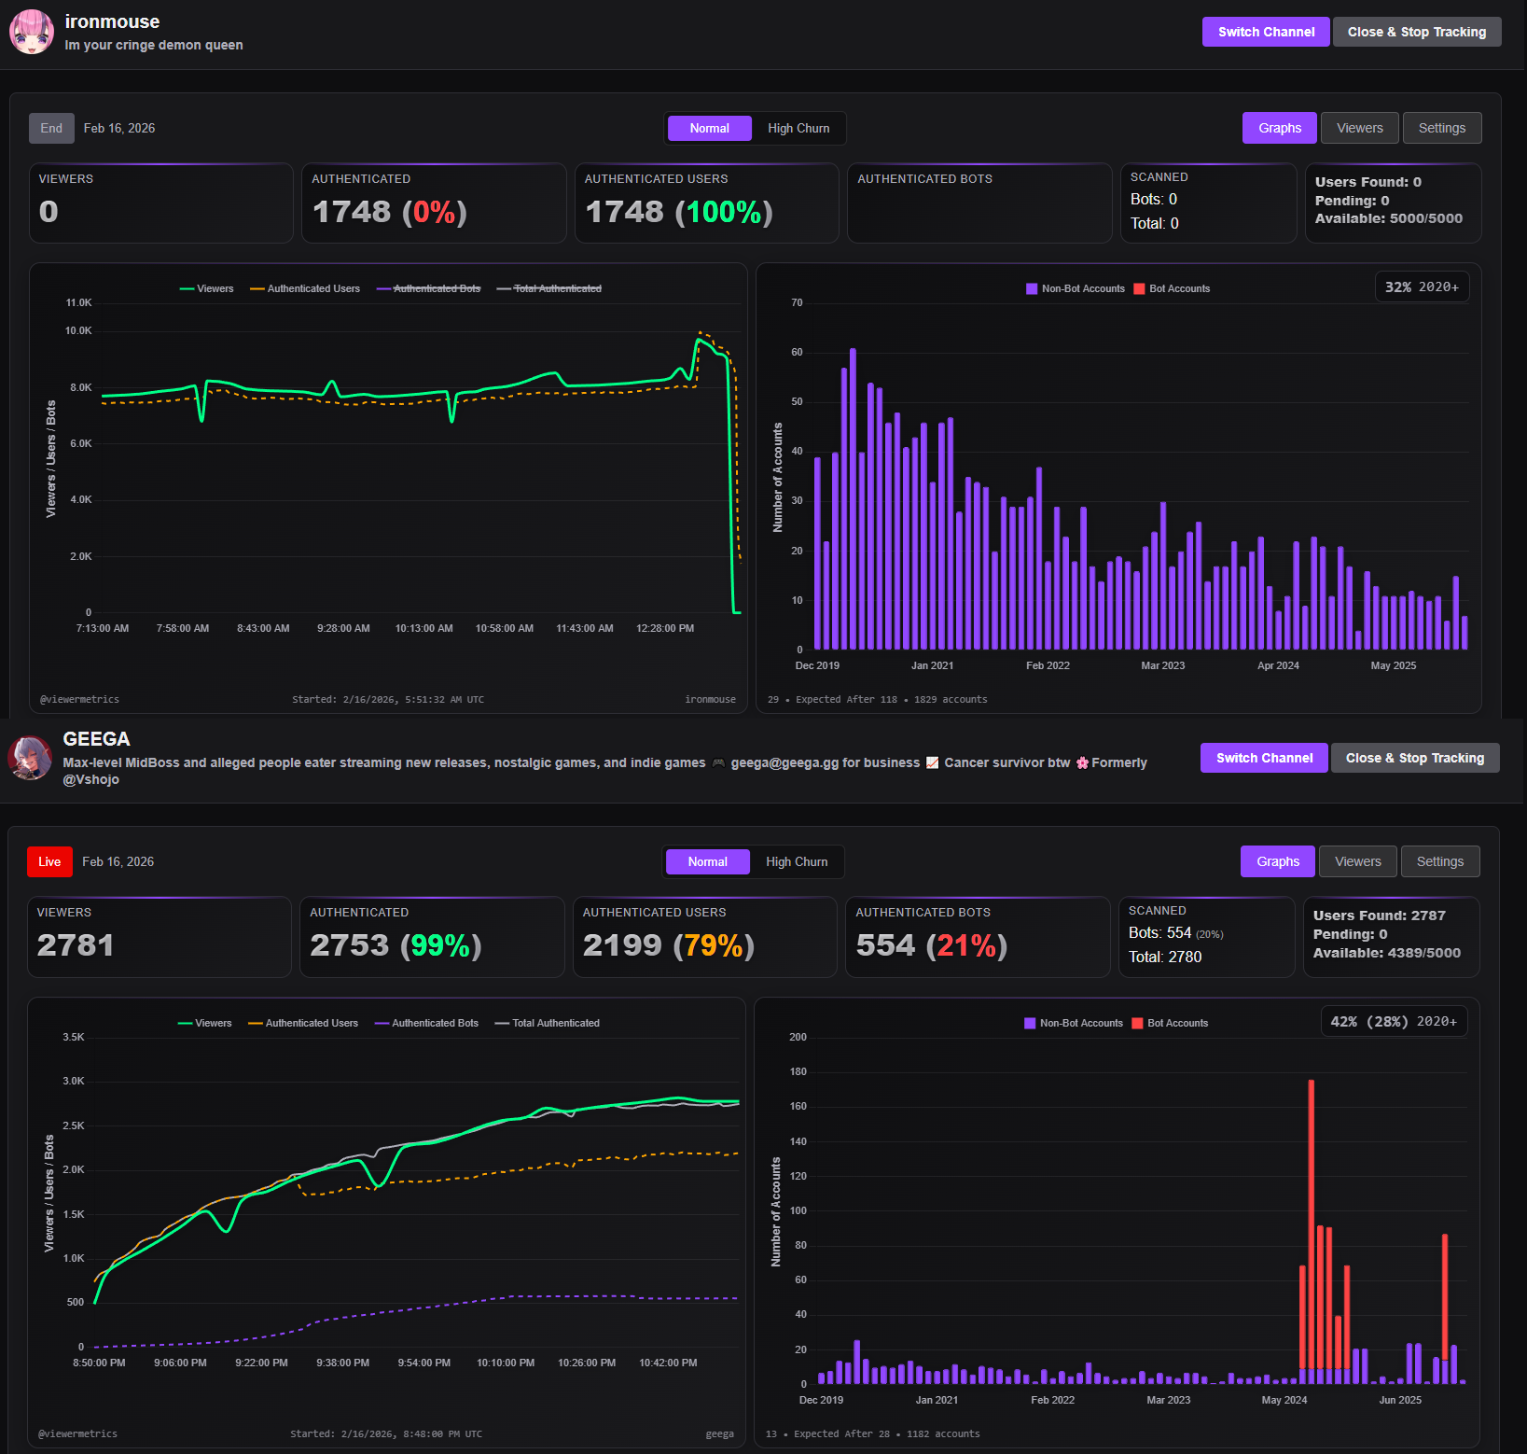Click Switch Channel for GEEGA
The image size is (1527, 1454).
[x=1264, y=758]
